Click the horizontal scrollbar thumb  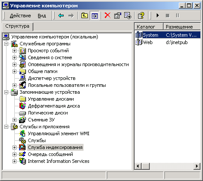tap(145, 166)
